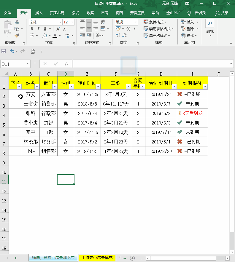Click the font color A icon
235x262 pixels.
55,36
